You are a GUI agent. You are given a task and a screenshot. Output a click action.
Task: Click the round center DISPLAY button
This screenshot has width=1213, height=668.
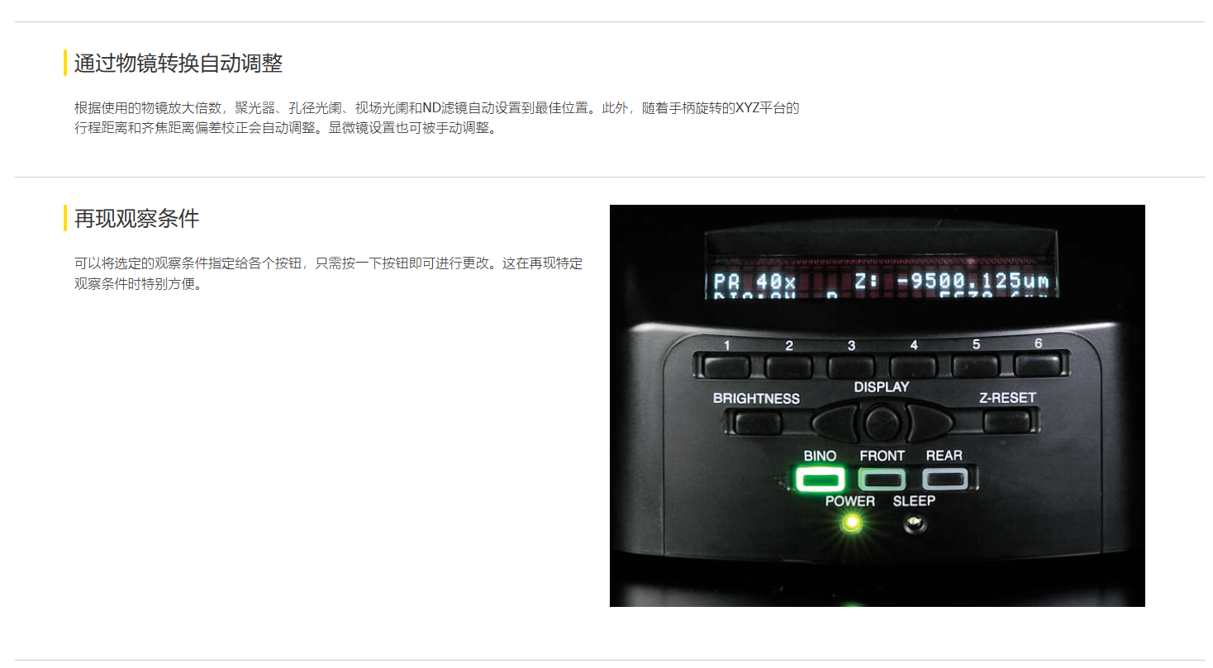[883, 423]
